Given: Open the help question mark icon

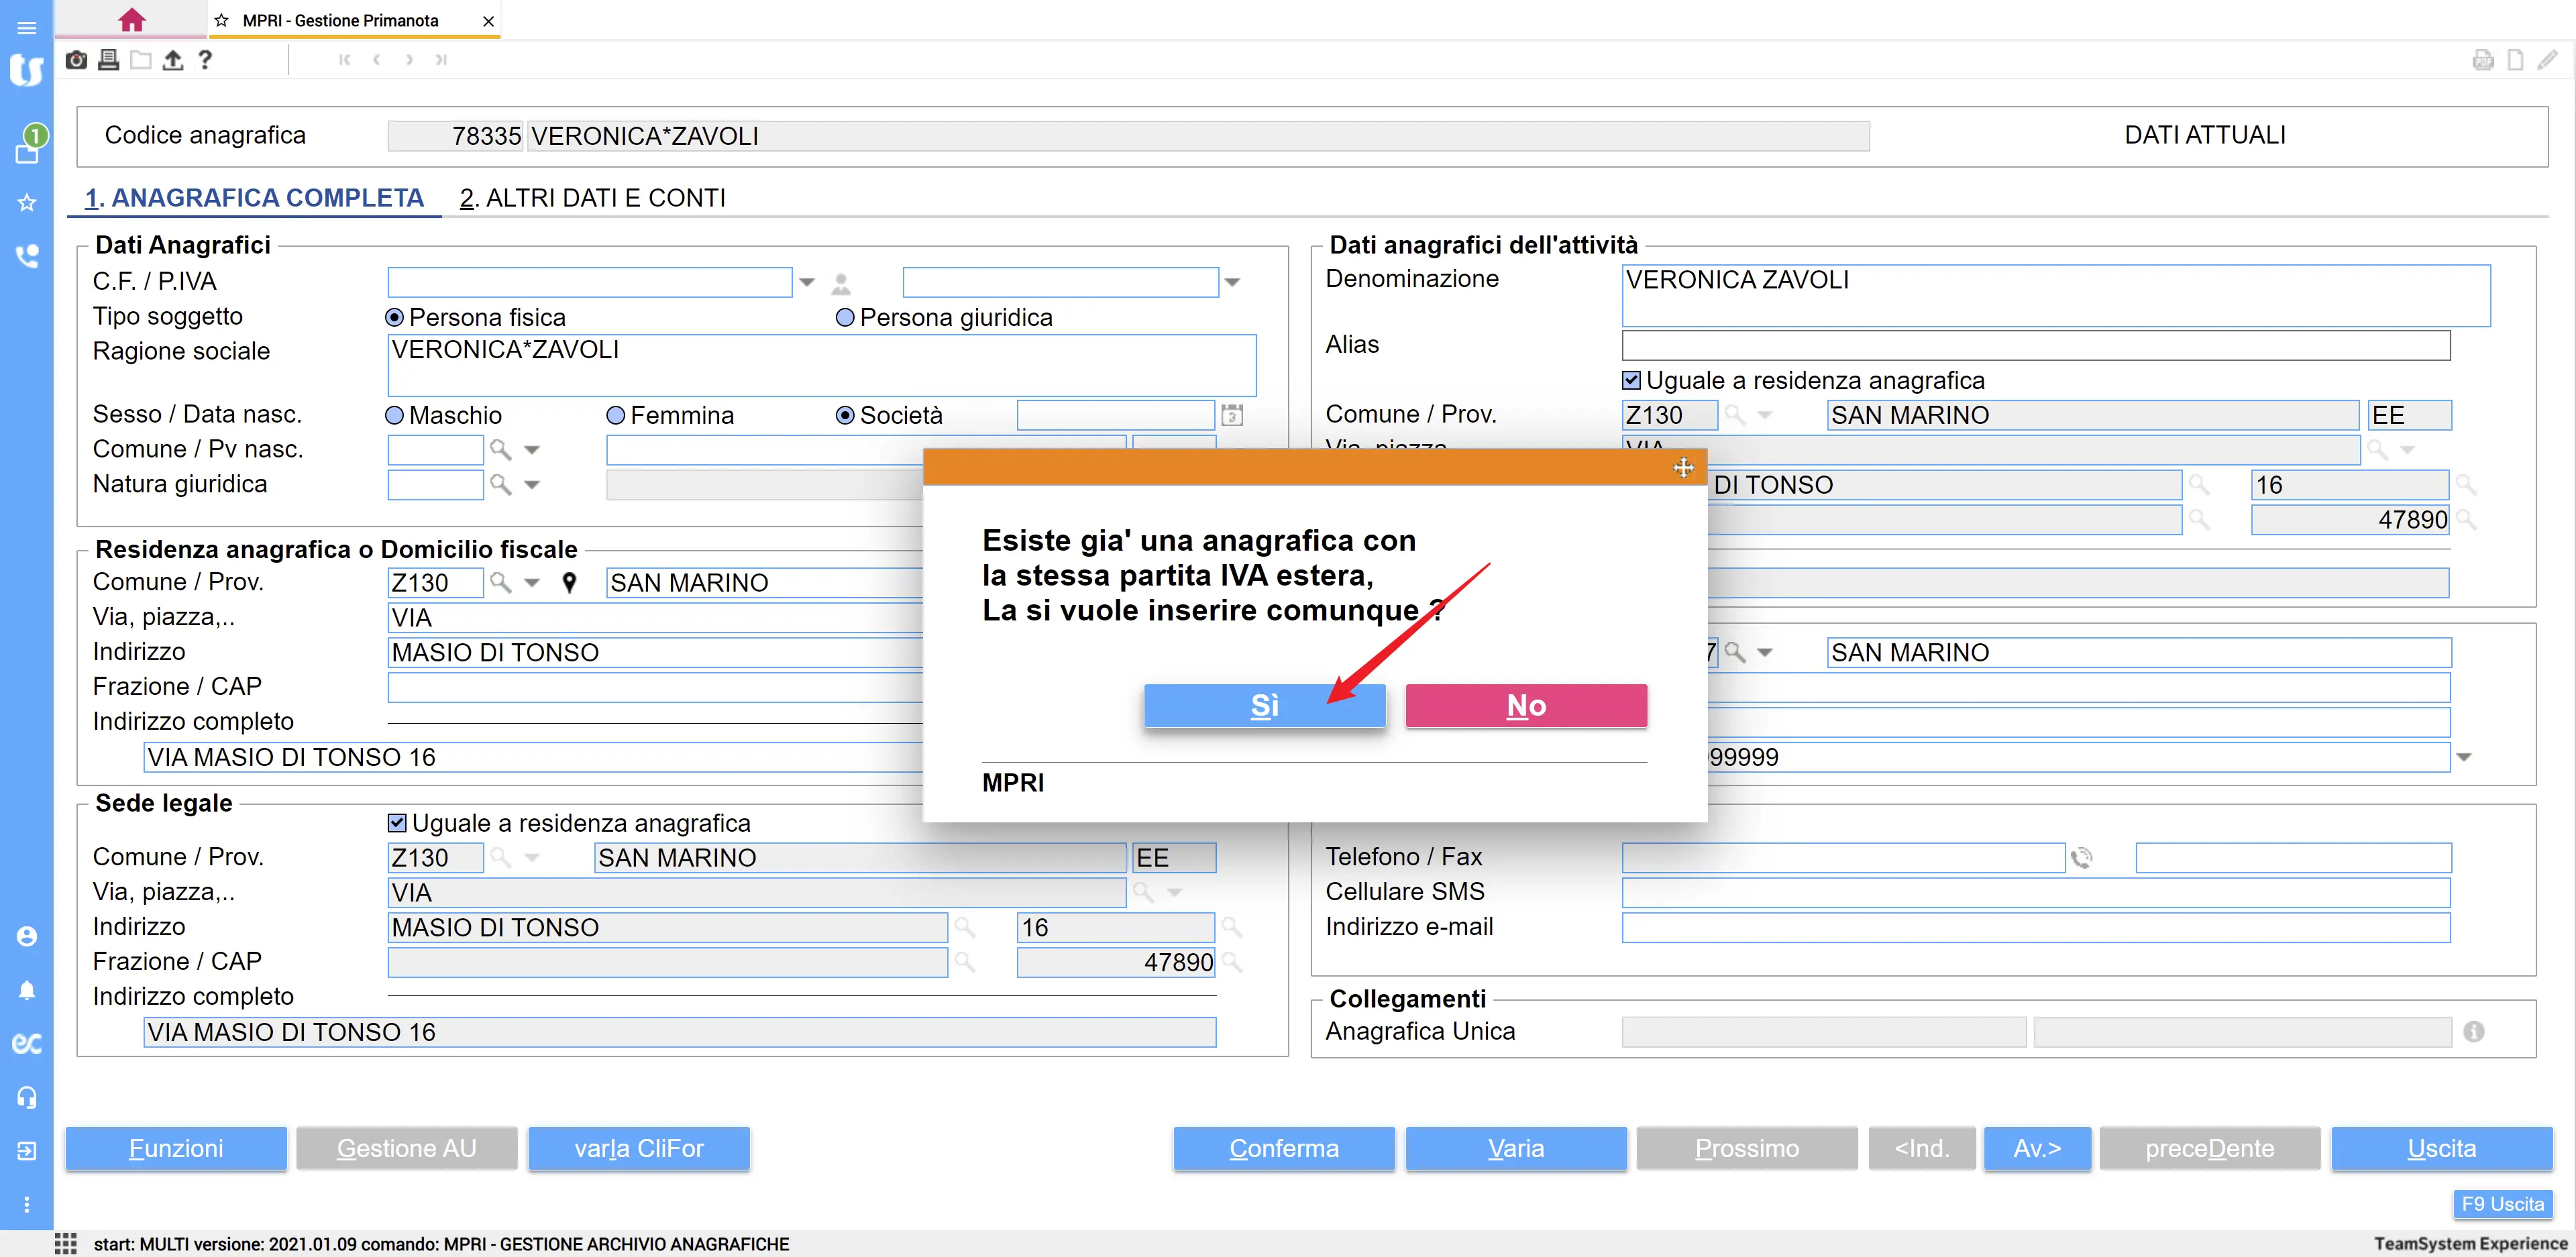Looking at the screenshot, I should click(205, 60).
